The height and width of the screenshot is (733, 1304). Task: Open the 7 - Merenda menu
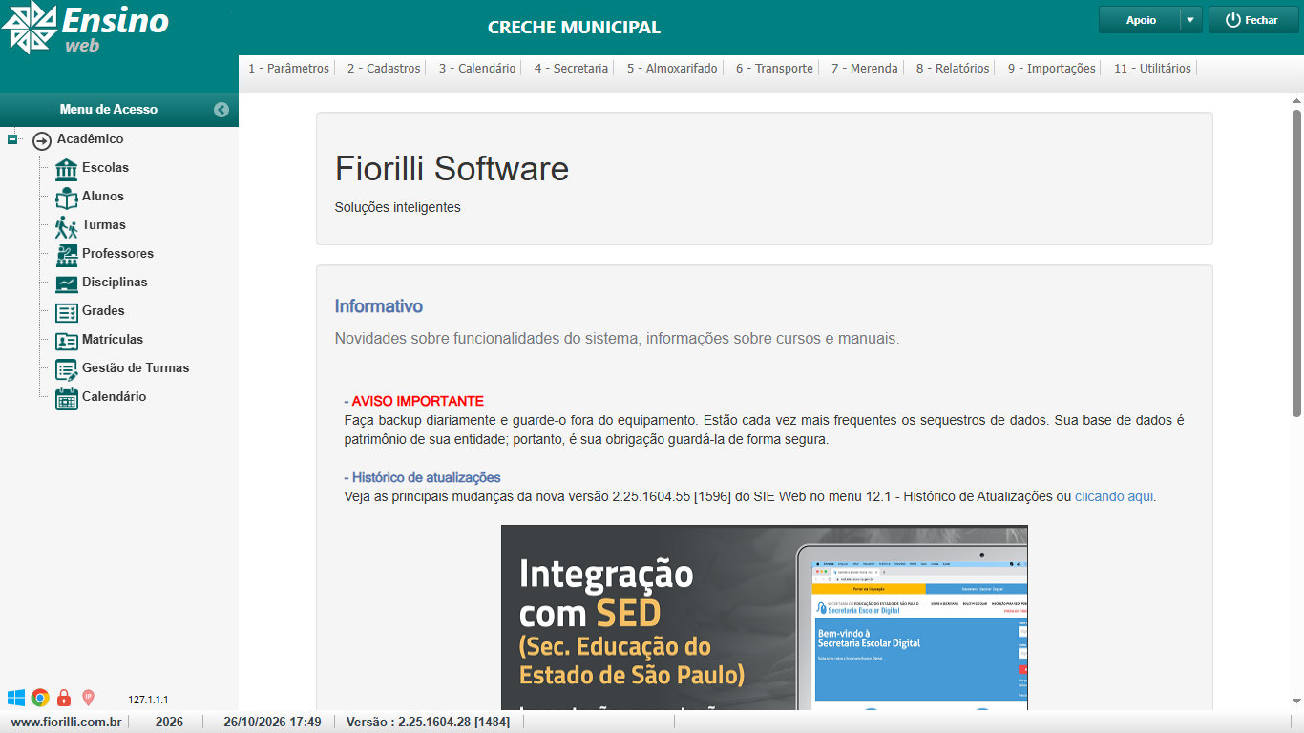click(864, 69)
